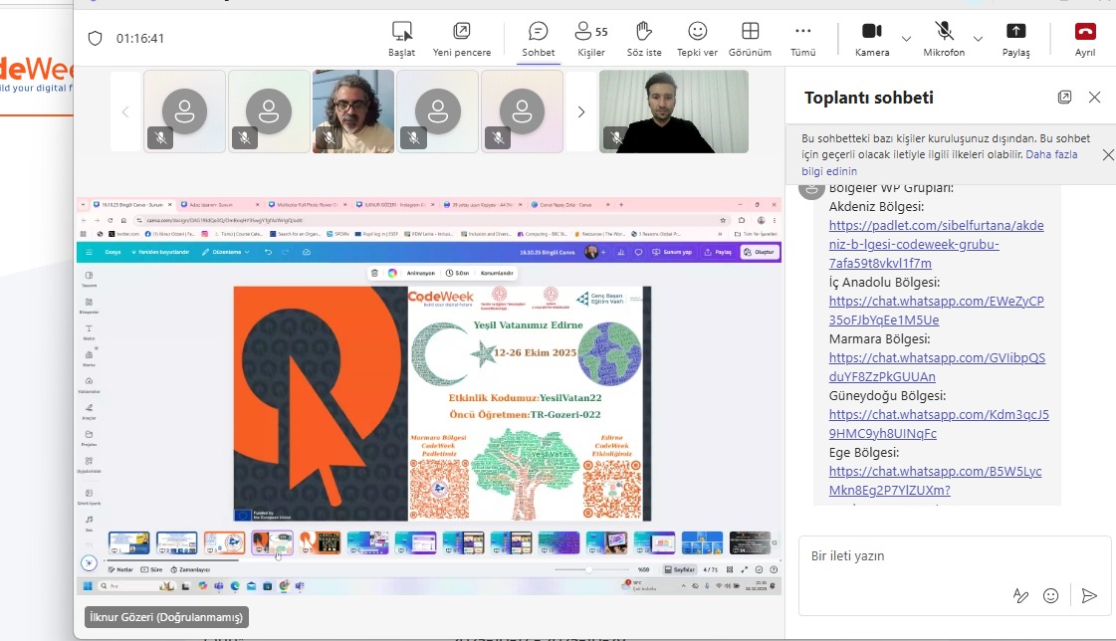Raise hand with Söz iste
The image size is (1116, 641).
644,39
